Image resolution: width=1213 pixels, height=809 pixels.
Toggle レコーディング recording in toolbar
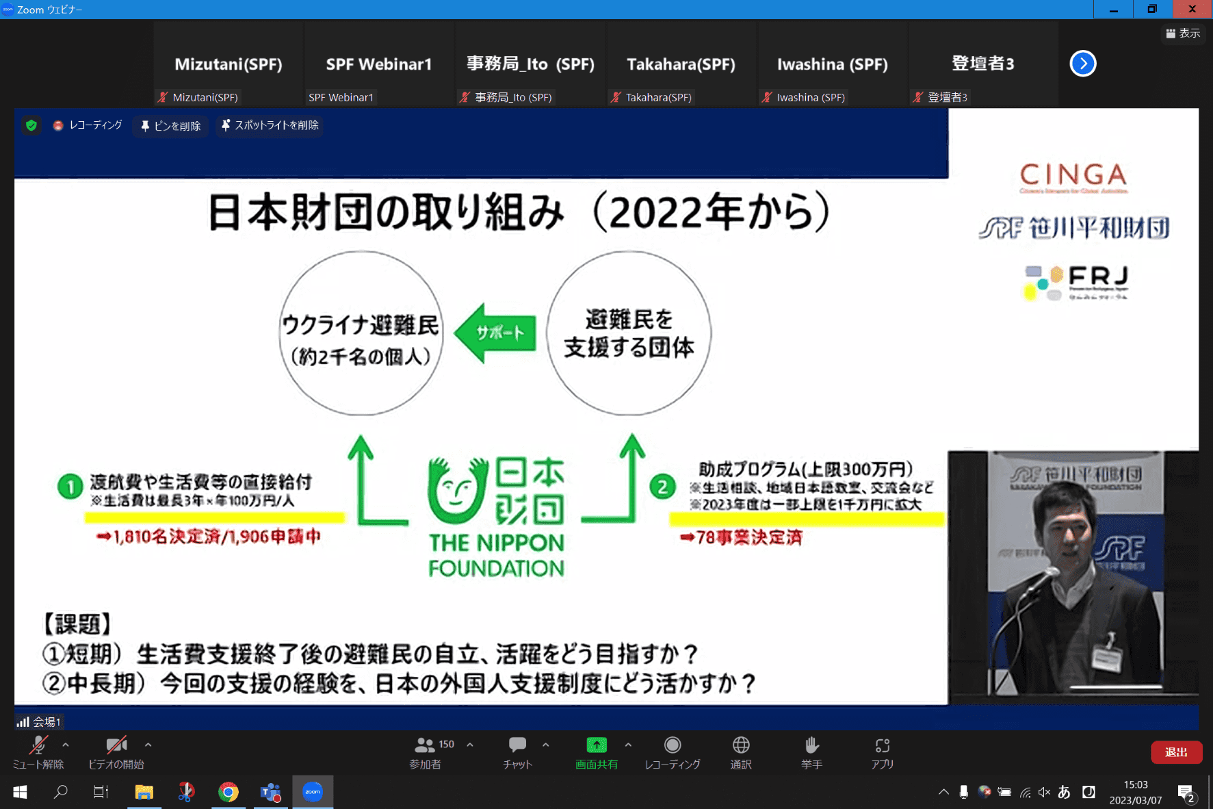(x=673, y=752)
